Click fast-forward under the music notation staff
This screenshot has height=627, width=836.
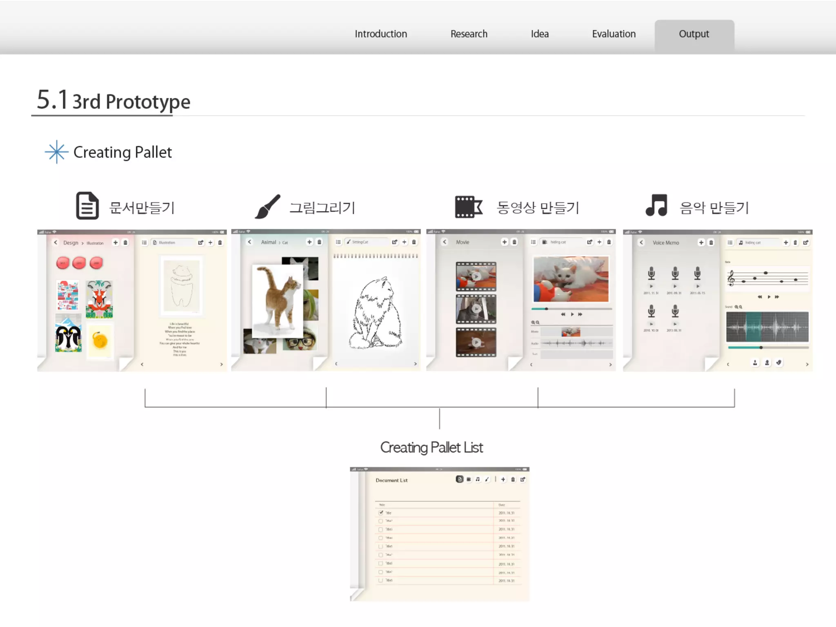tap(777, 297)
